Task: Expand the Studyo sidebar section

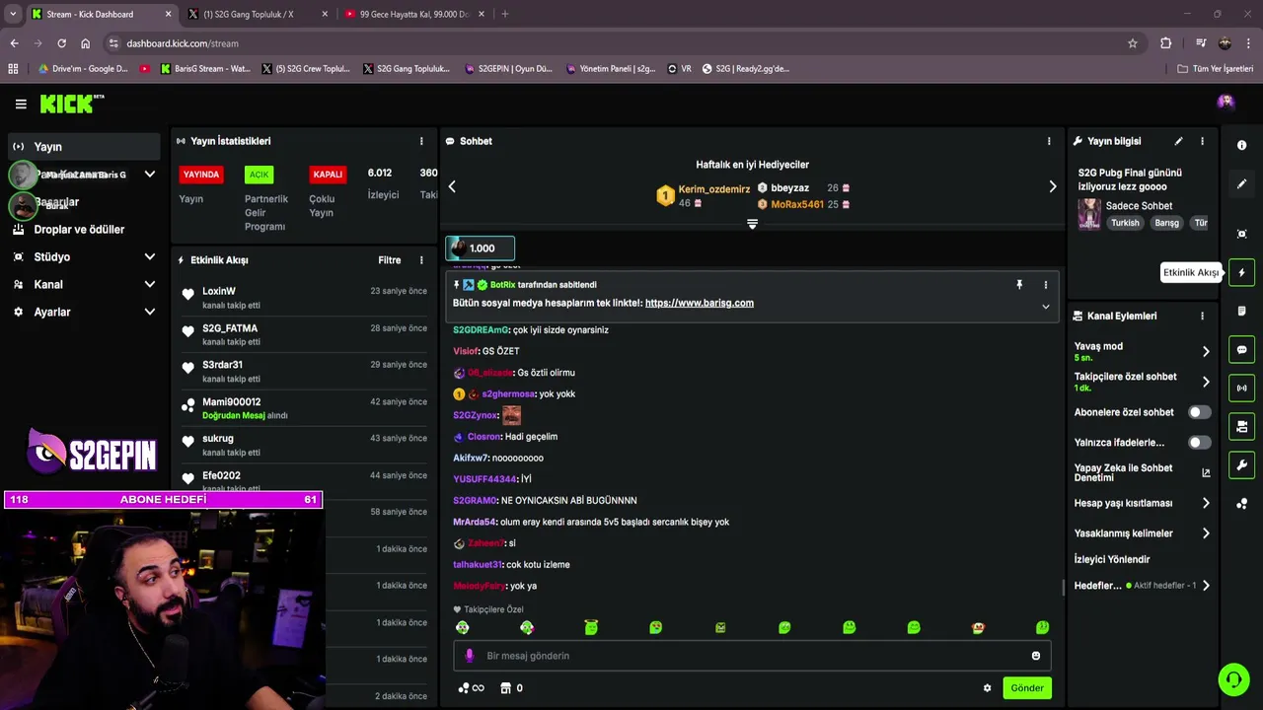Action: click(85, 256)
